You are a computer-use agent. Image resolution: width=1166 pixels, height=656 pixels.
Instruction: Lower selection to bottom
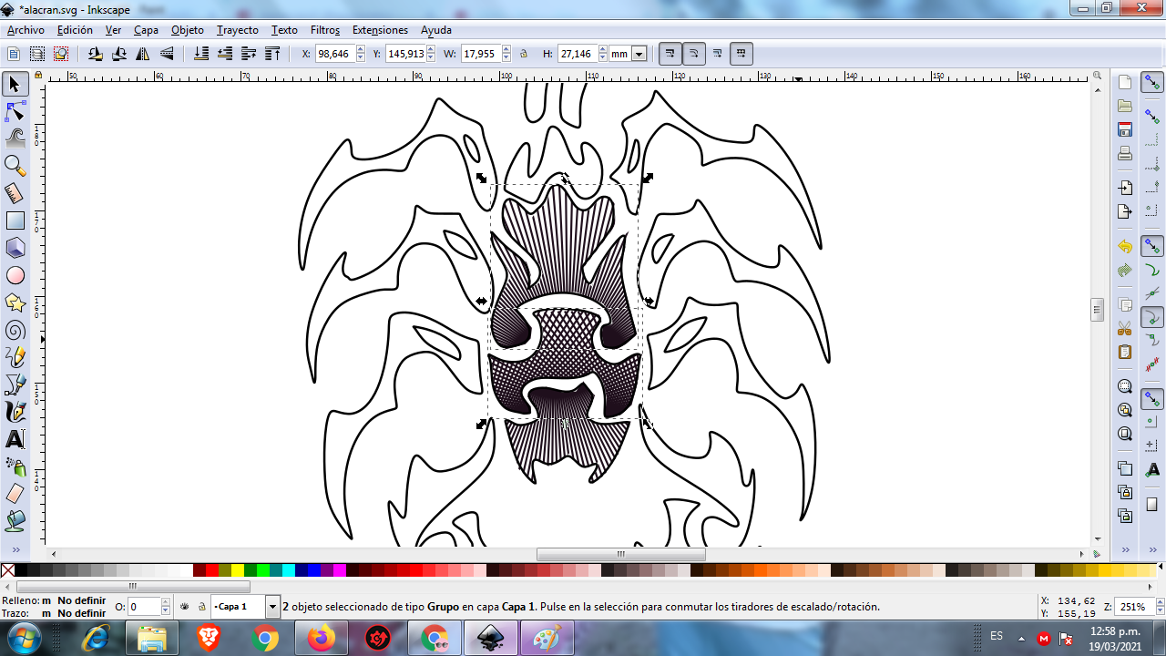(x=201, y=54)
